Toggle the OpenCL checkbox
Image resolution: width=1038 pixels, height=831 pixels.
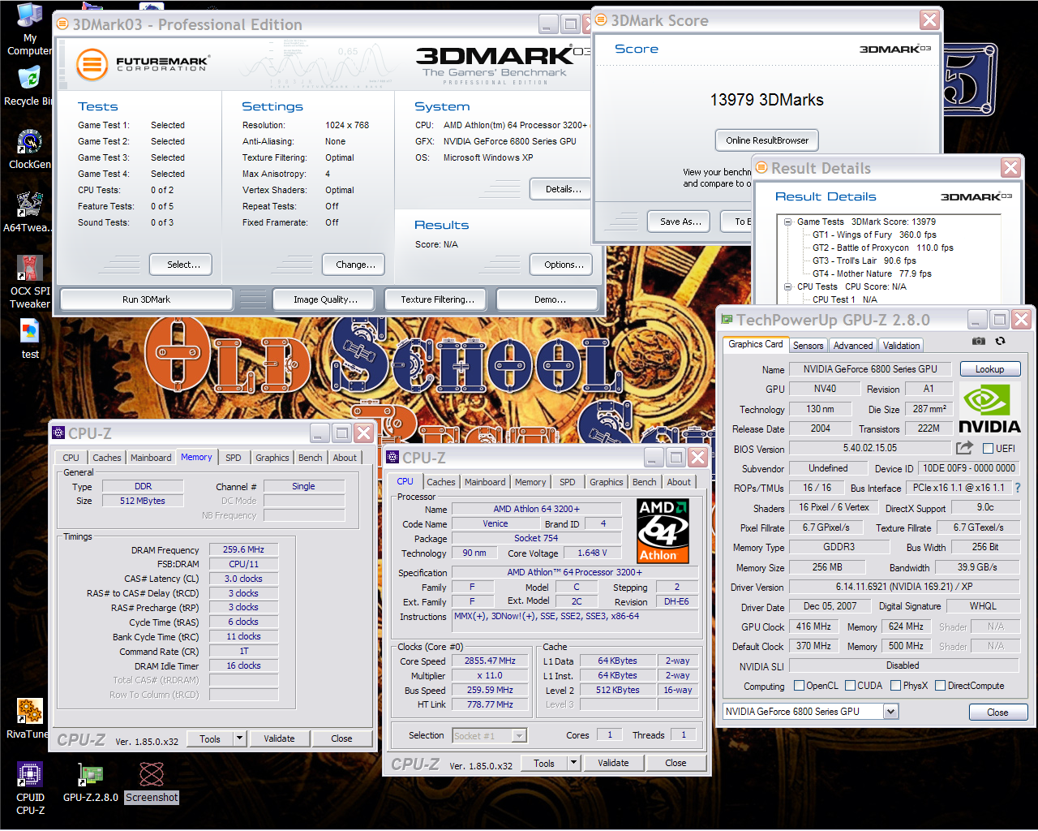[x=799, y=686]
